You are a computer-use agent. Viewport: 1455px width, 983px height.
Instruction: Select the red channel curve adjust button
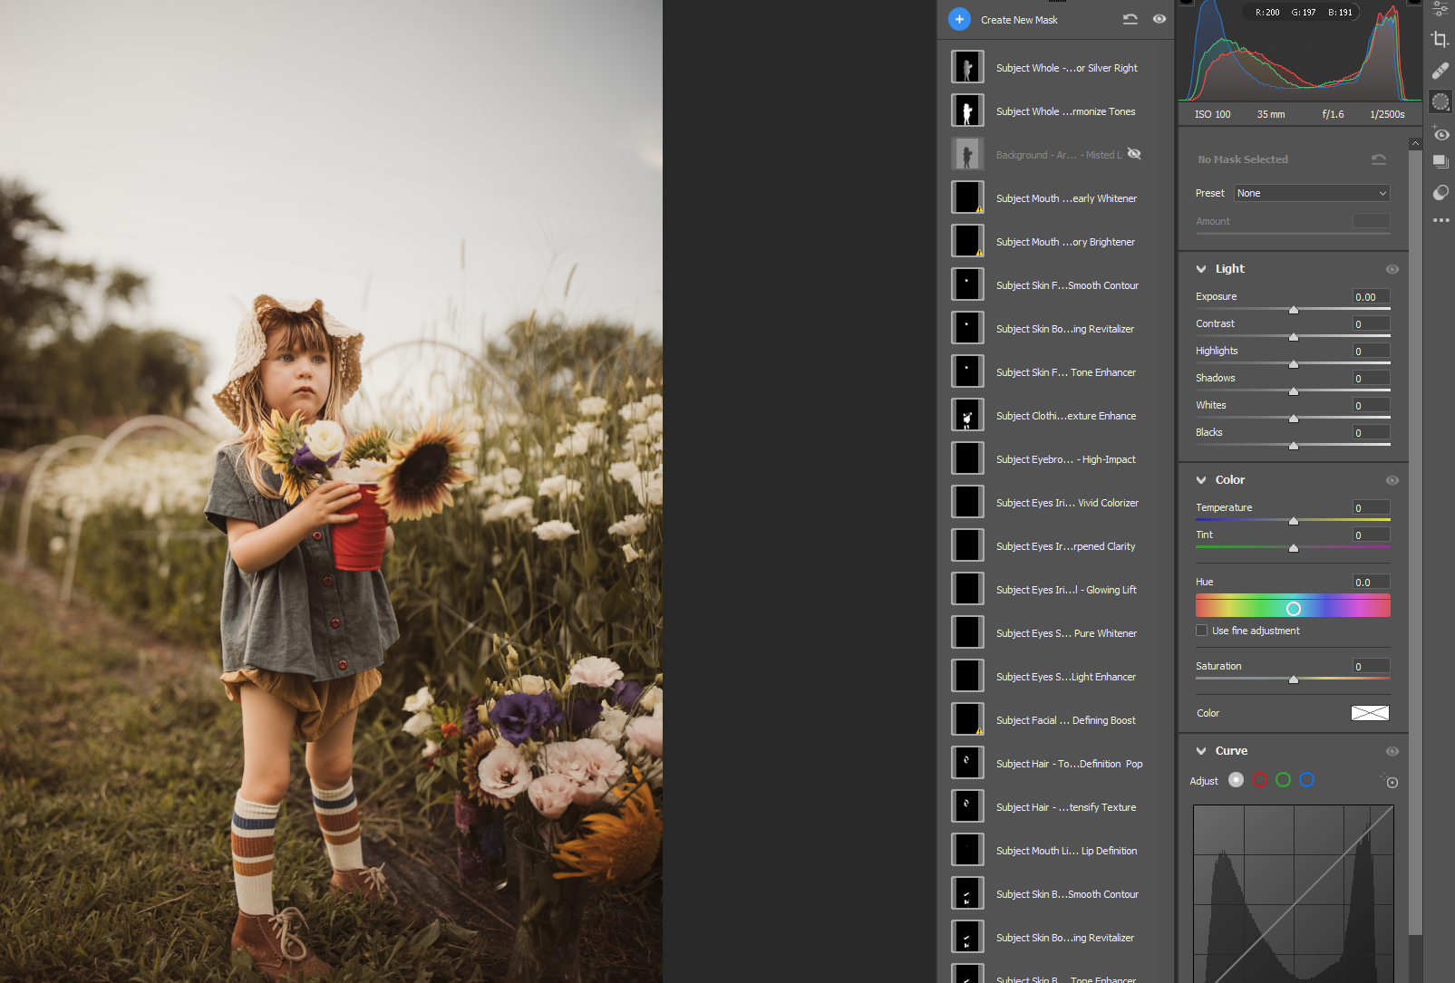(x=1259, y=780)
